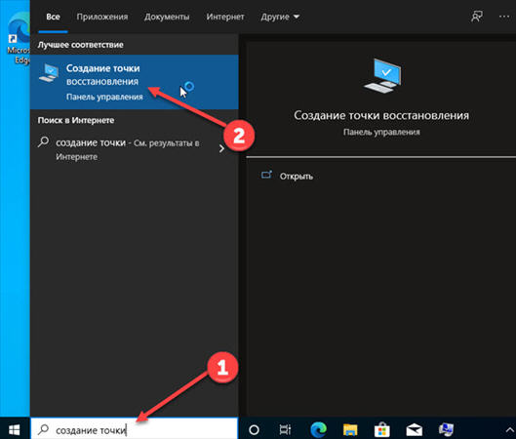Launch Microsoft Edge from the taskbar
The width and height of the screenshot is (516, 439).
point(318,429)
